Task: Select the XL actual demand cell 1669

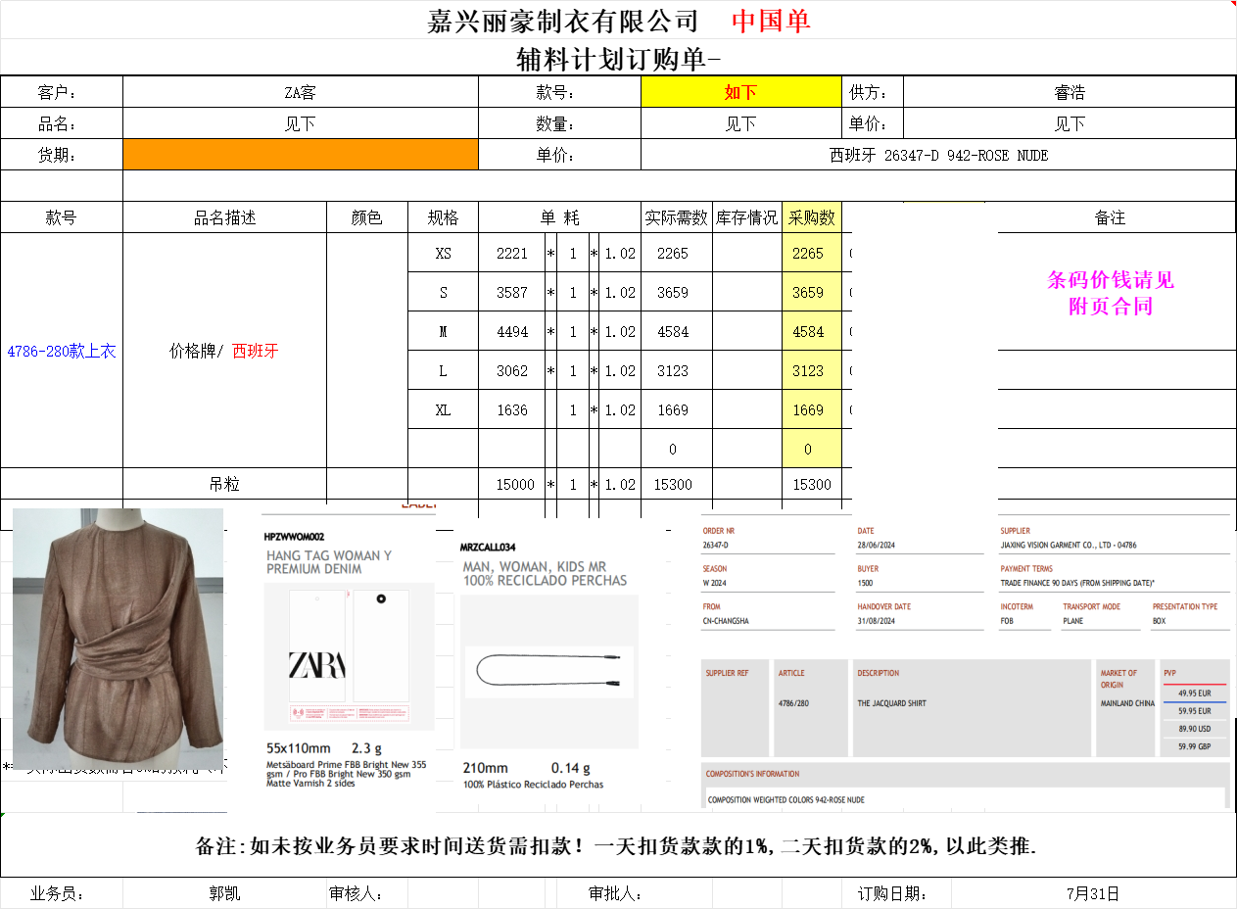Action: click(674, 410)
